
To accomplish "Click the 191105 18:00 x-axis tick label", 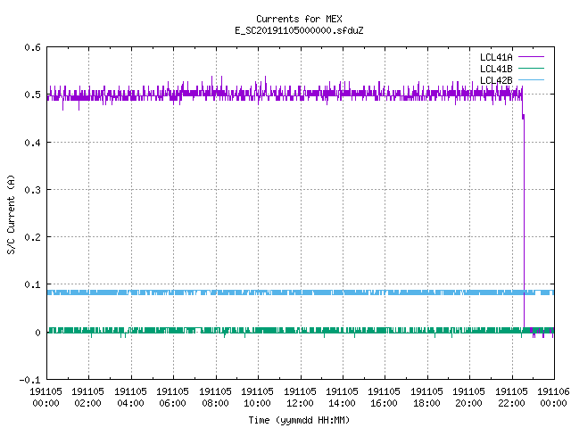I will click(x=426, y=398).
